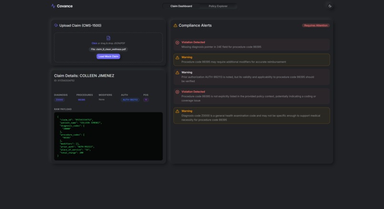384x209 pixels.
Task: Click the file document icon in drop zone
Action: pyautogui.click(x=108, y=38)
